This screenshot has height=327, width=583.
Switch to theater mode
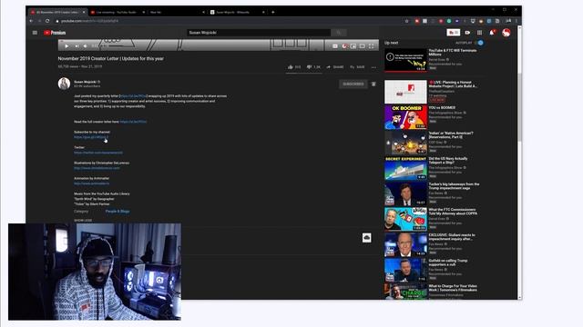tap(363, 46)
